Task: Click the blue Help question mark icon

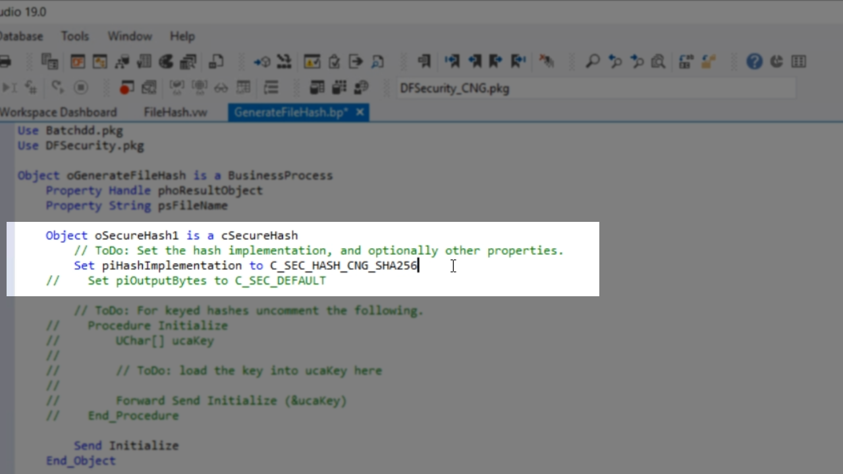Action: (754, 62)
